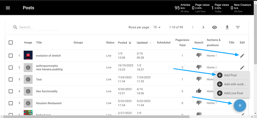Click the download export icon

(227, 27)
